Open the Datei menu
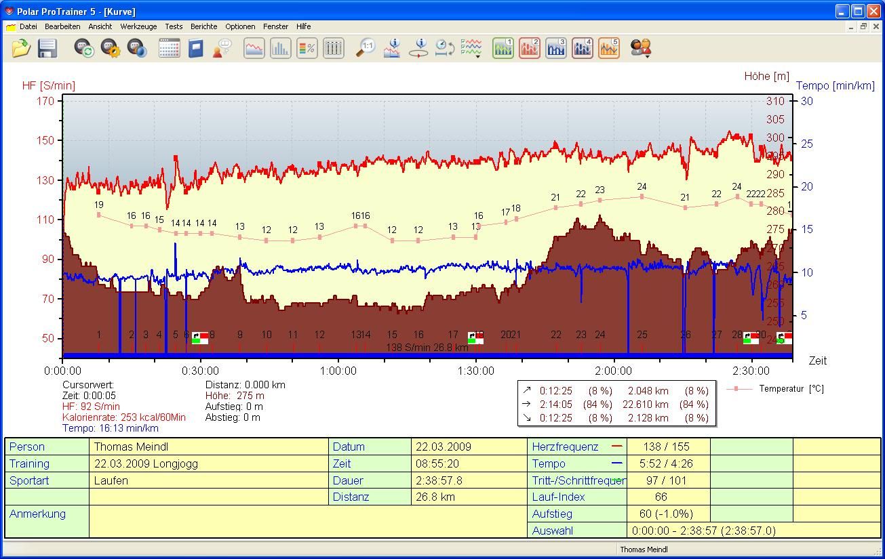This screenshot has width=885, height=559. [28, 26]
